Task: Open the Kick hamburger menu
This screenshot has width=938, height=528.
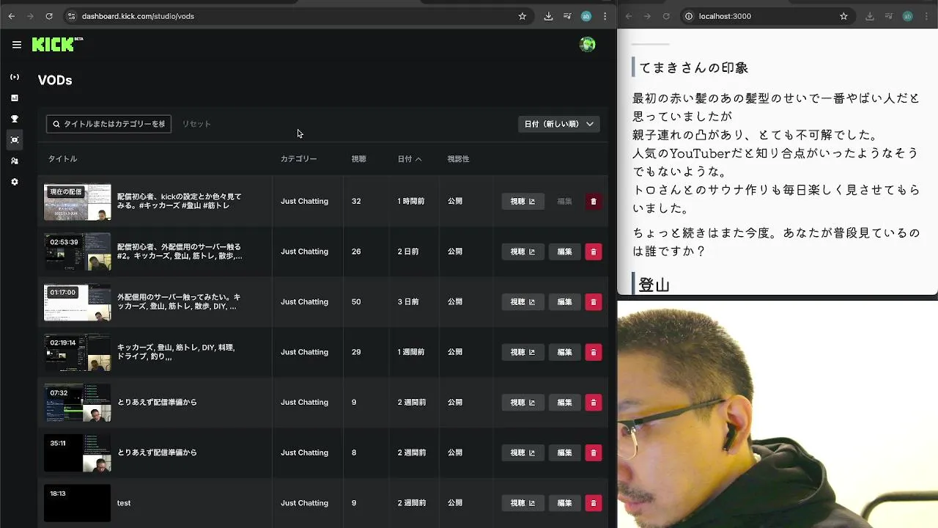Action: point(17,45)
